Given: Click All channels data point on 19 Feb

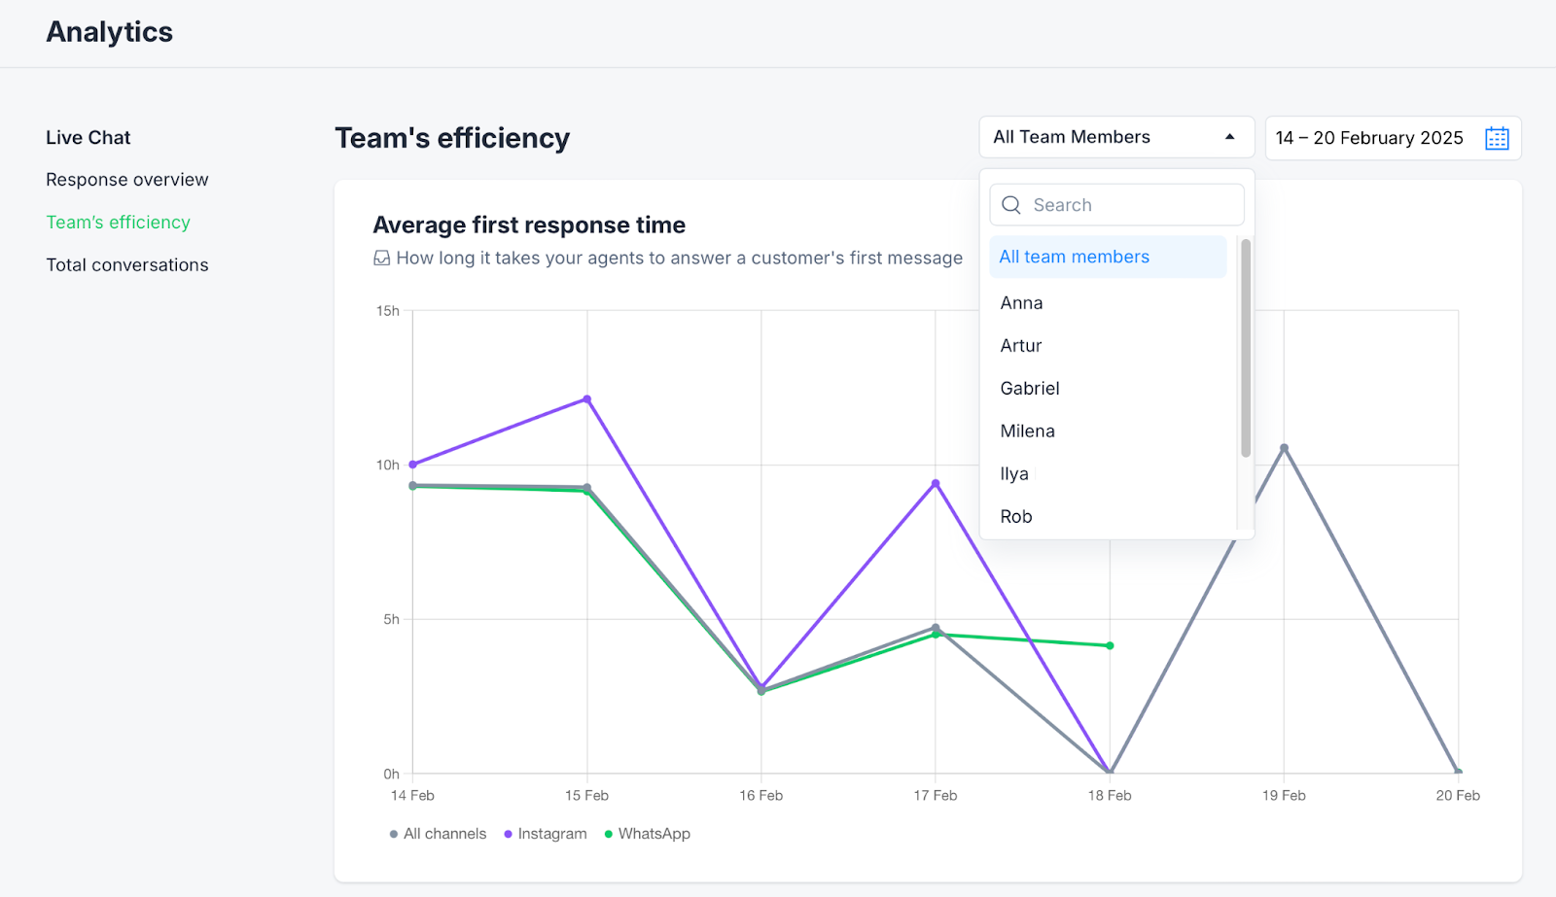Looking at the screenshot, I should point(1285,448).
